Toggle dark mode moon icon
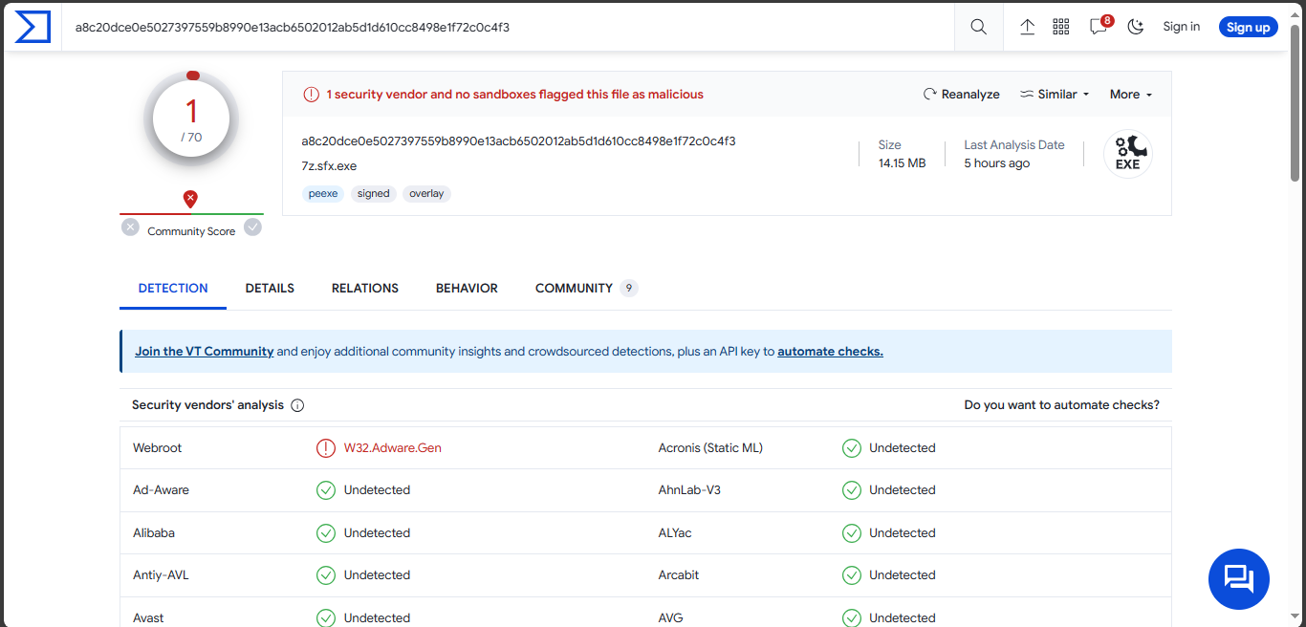Screen dimensions: 1306x627 click(1136, 27)
